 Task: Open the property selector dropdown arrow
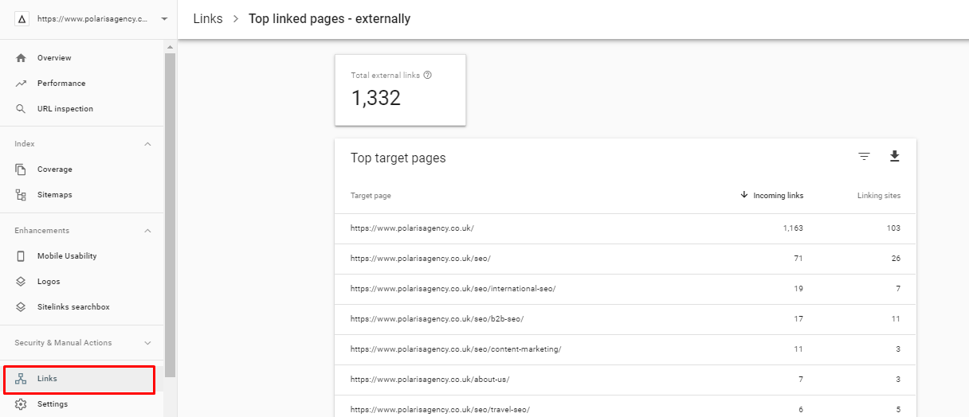(163, 19)
